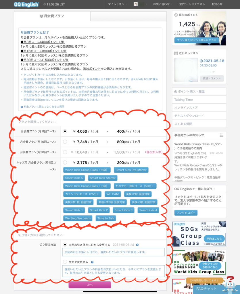Switch to the 月会費プラン tab

[x=52, y=16]
